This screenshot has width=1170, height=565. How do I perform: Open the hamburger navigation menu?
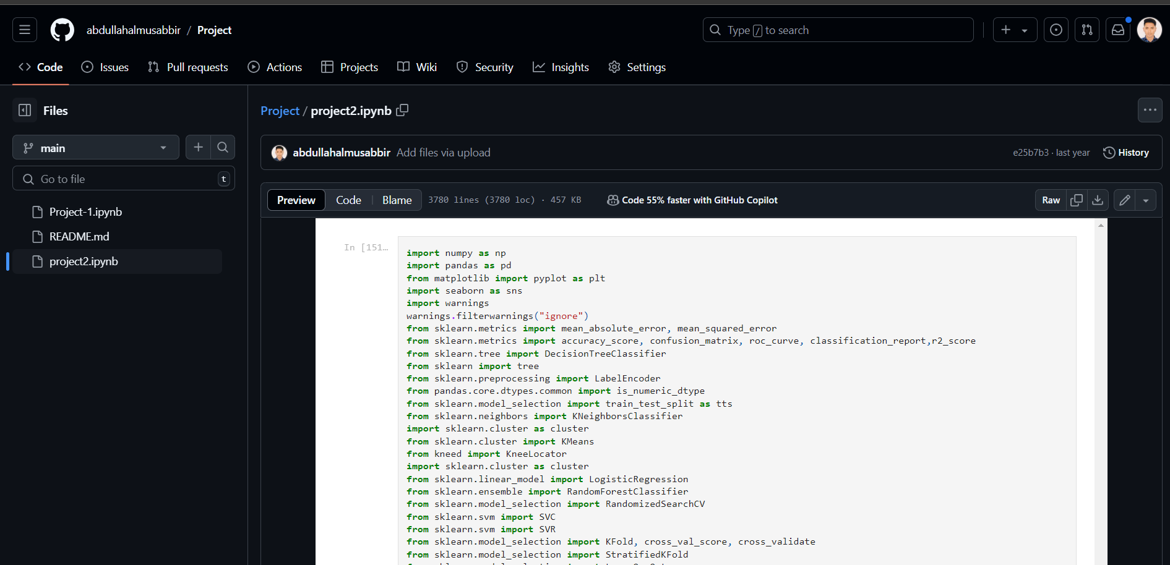25,30
